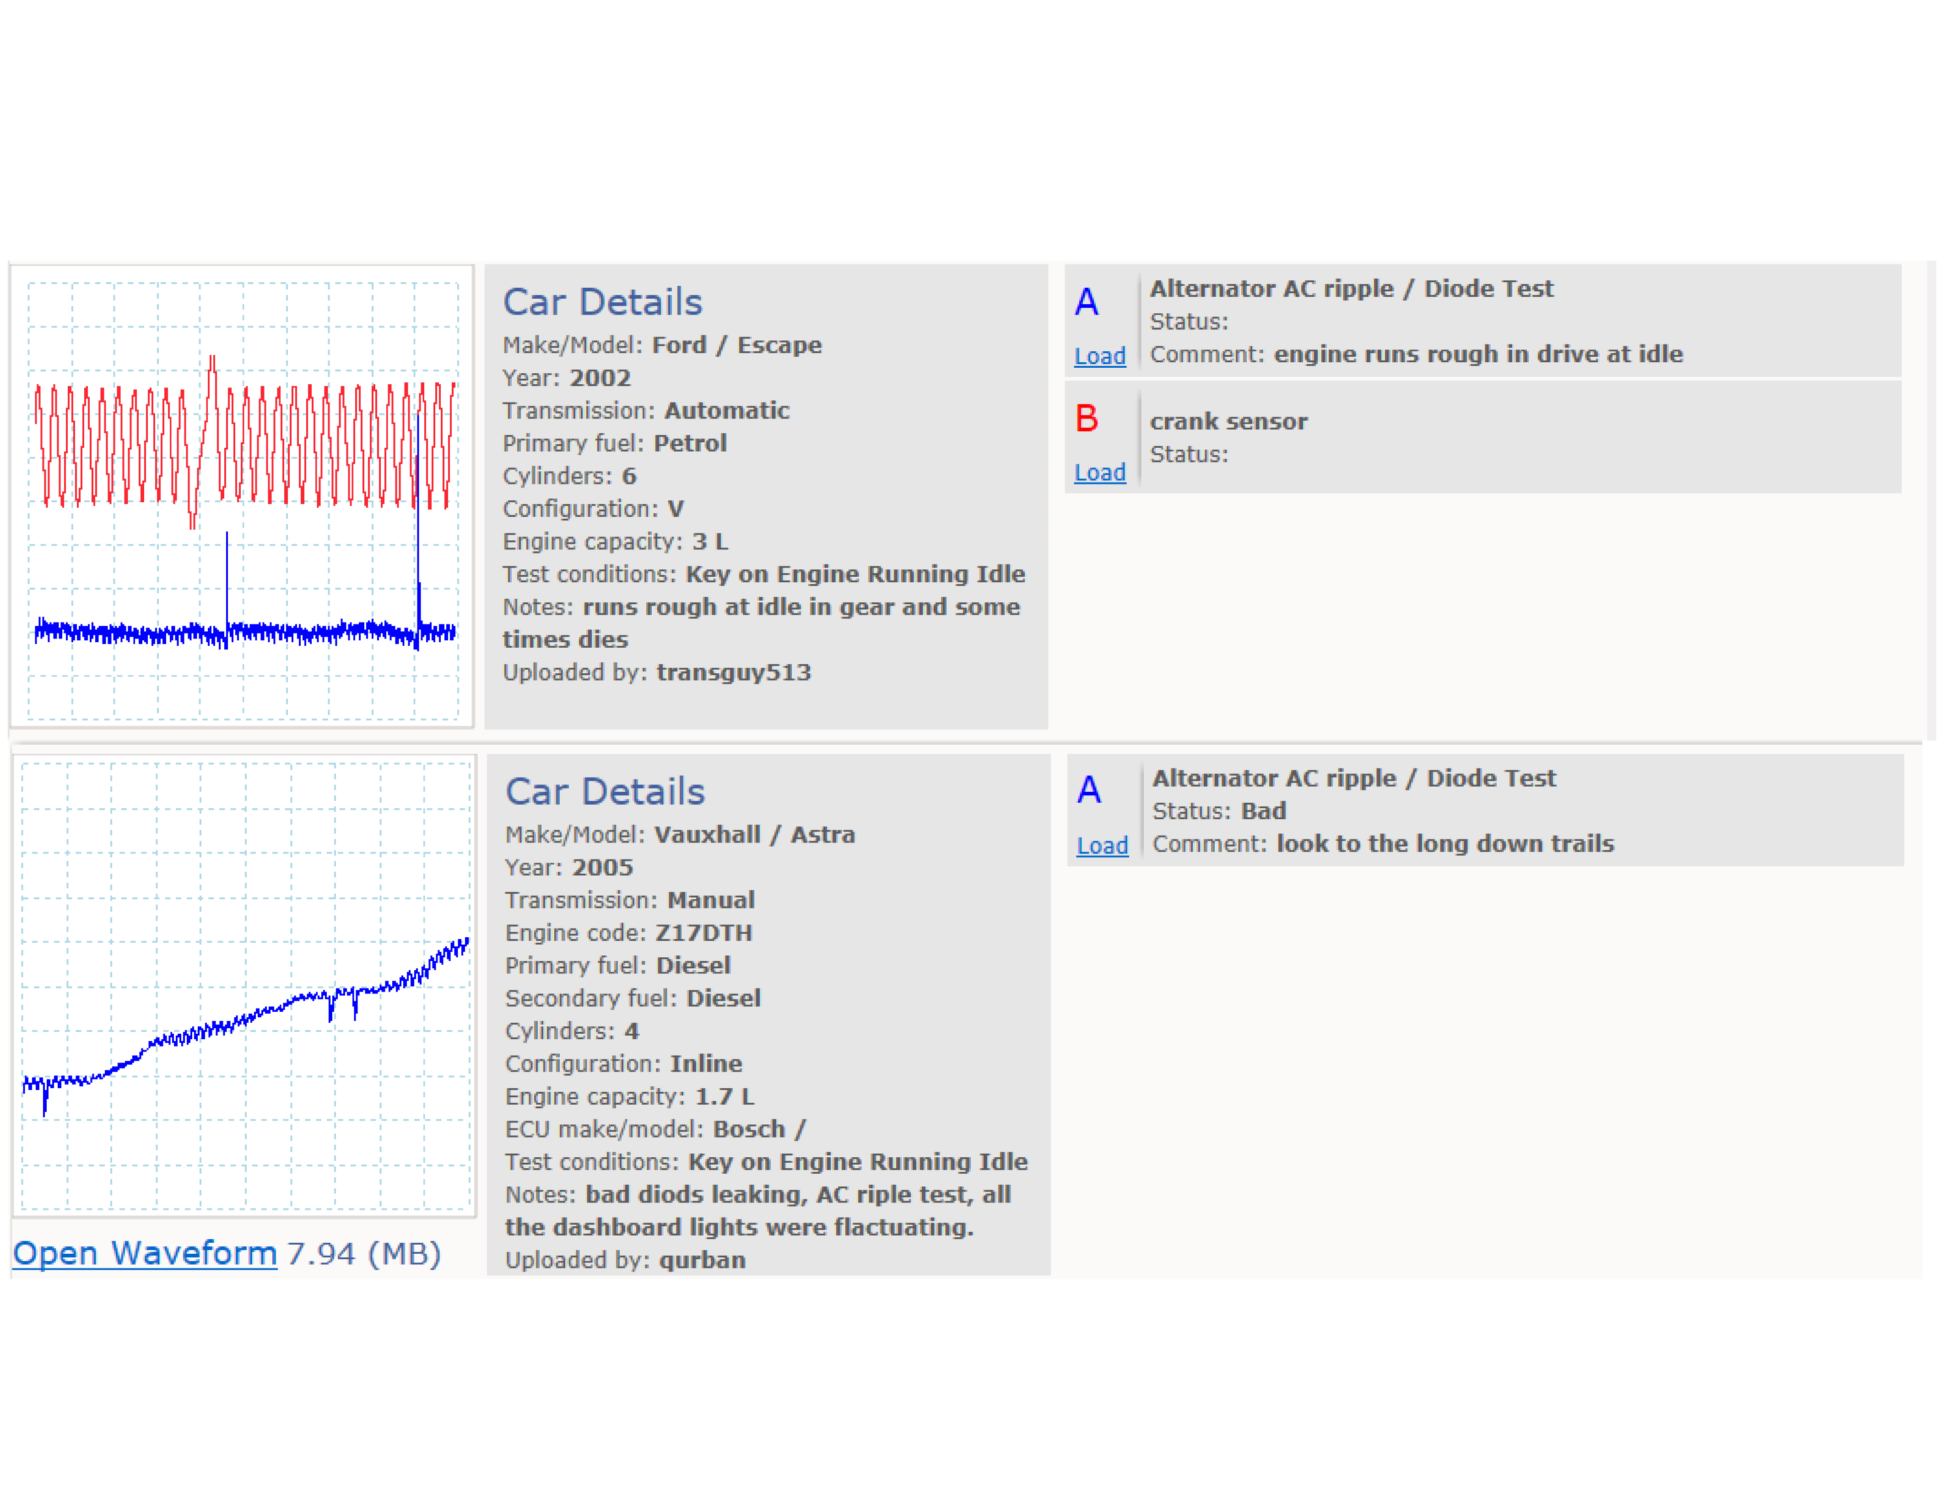Select 'Year: 2002' line

tap(567, 378)
